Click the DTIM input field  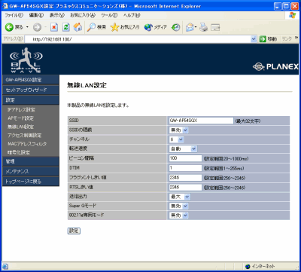(185, 168)
